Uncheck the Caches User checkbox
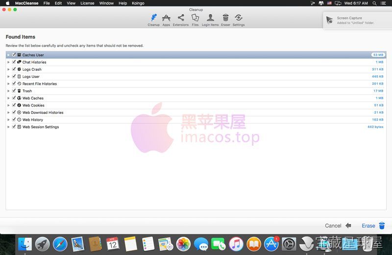 14,54
